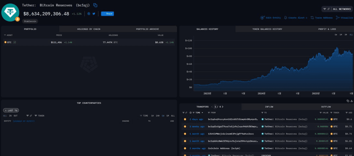The height and width of the screenshot is (156, 354).
Task: Click [UNGROUP BY ENTITY] link
Action: coord(24,121)
